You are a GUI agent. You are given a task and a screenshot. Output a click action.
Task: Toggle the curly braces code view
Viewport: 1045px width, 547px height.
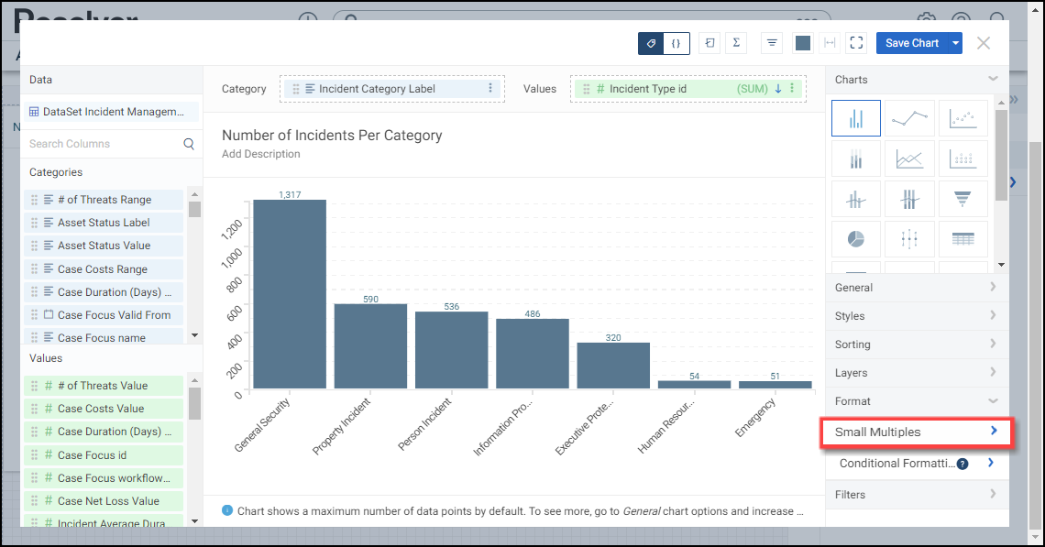pos(676,43)
